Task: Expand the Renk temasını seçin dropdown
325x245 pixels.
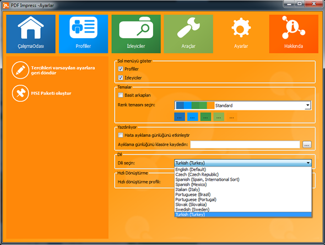Action: tap(243, 105)
